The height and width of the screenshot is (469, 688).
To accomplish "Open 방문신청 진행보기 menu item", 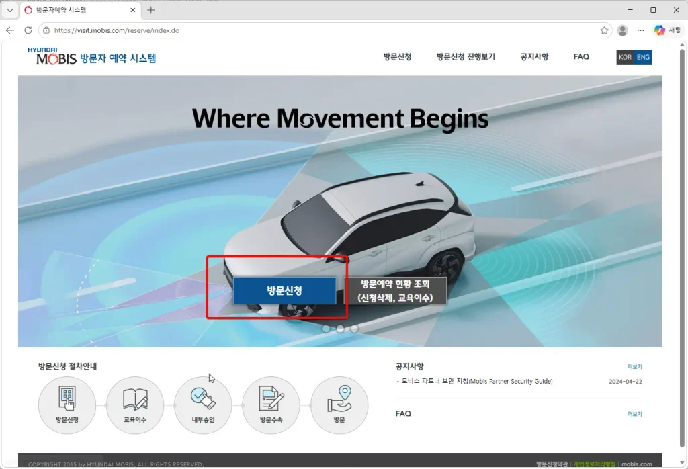I will click(466, 56).
